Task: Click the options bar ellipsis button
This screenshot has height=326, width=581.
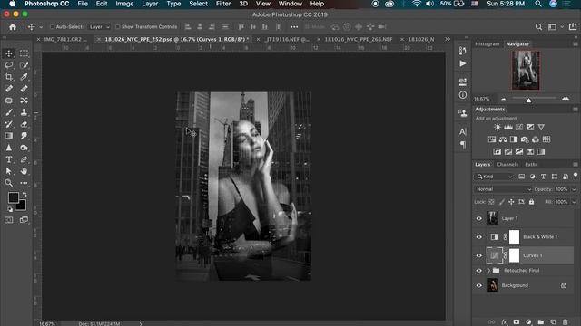Action: (x=294, y=27)
